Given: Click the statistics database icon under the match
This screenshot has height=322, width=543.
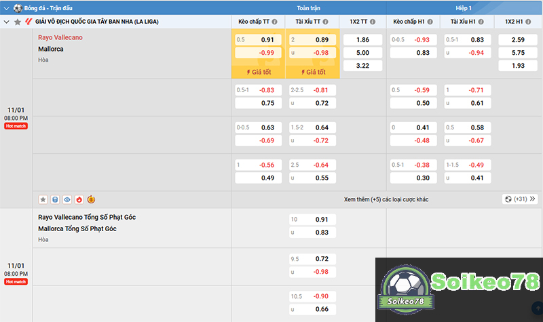Looking at the screenshot, I should (55, 199).
